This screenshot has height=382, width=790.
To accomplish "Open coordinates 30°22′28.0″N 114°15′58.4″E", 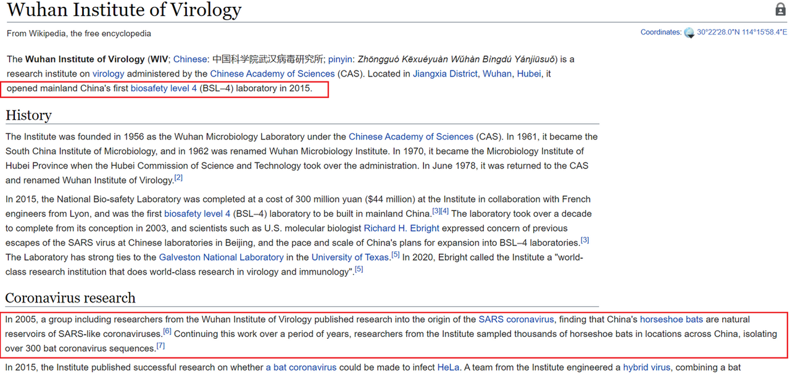I will point(742,32).
